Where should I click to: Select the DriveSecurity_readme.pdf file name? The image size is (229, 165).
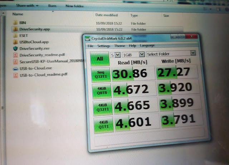pyautogui.click(x=42, y=55)
